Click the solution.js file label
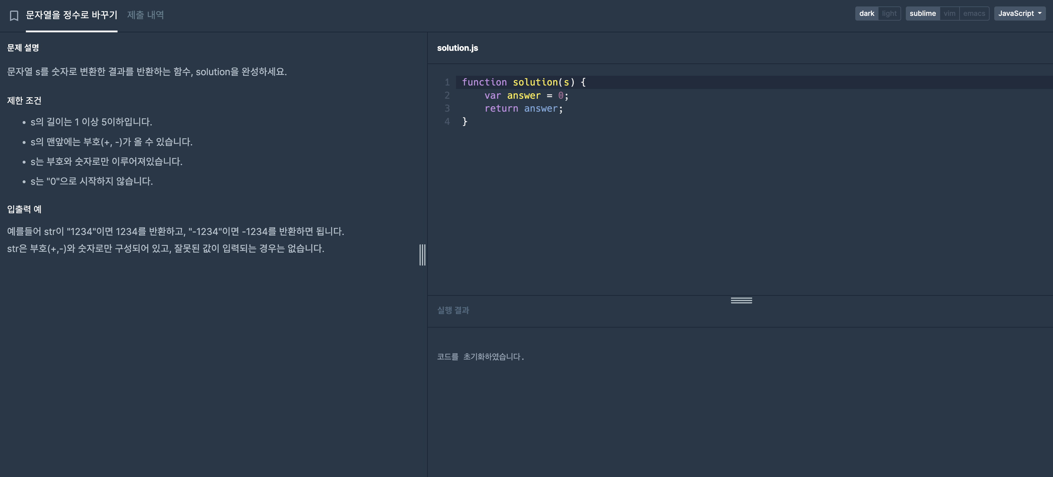This screenshot has width=1053, height=477. coord(457,48)
